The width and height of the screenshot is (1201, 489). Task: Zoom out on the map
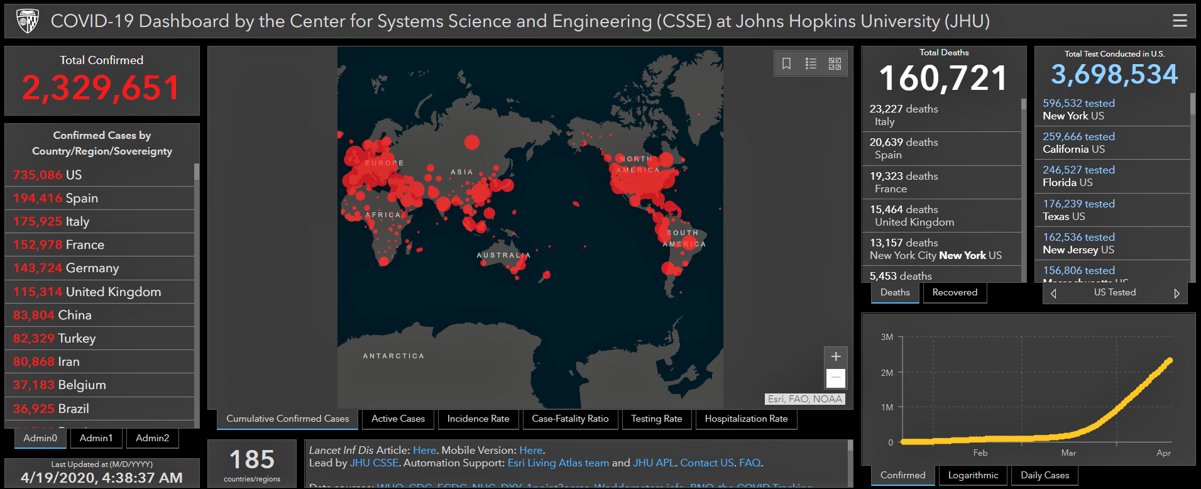[835, 378]
